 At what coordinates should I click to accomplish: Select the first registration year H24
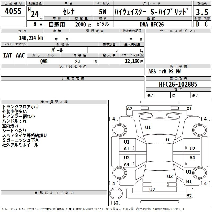(34, 12)
